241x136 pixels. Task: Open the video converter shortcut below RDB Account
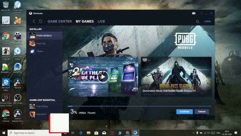point(18,38)
